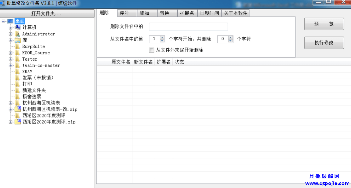Expand the 库 tree node
This screenshot has width=351, height=188.
point(11,40)
